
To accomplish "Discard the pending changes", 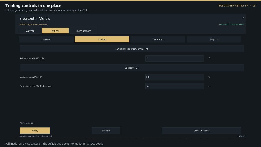I will click(x=106, y=131).
